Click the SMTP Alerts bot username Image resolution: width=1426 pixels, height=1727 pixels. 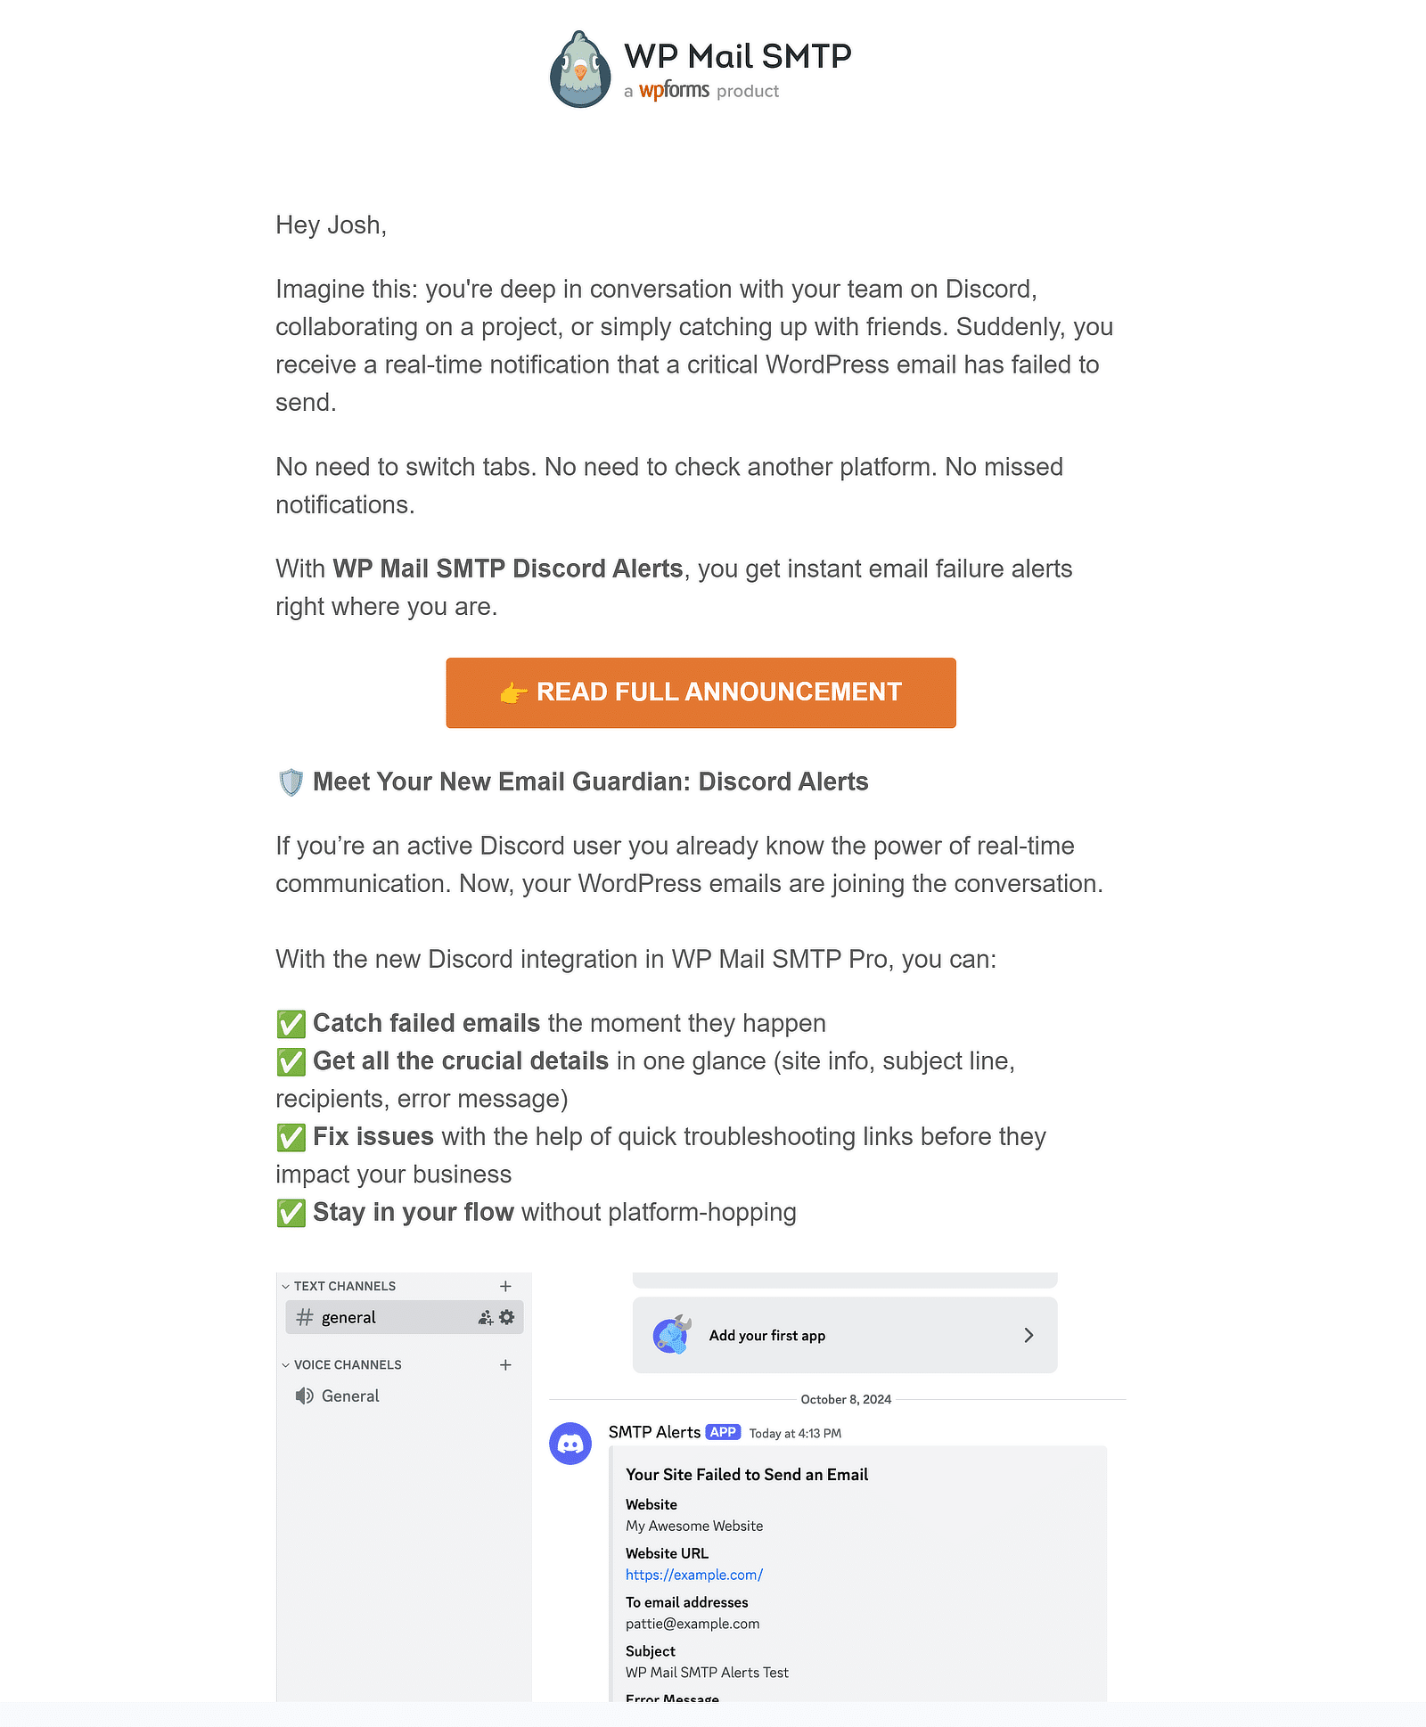(655, 1432)
